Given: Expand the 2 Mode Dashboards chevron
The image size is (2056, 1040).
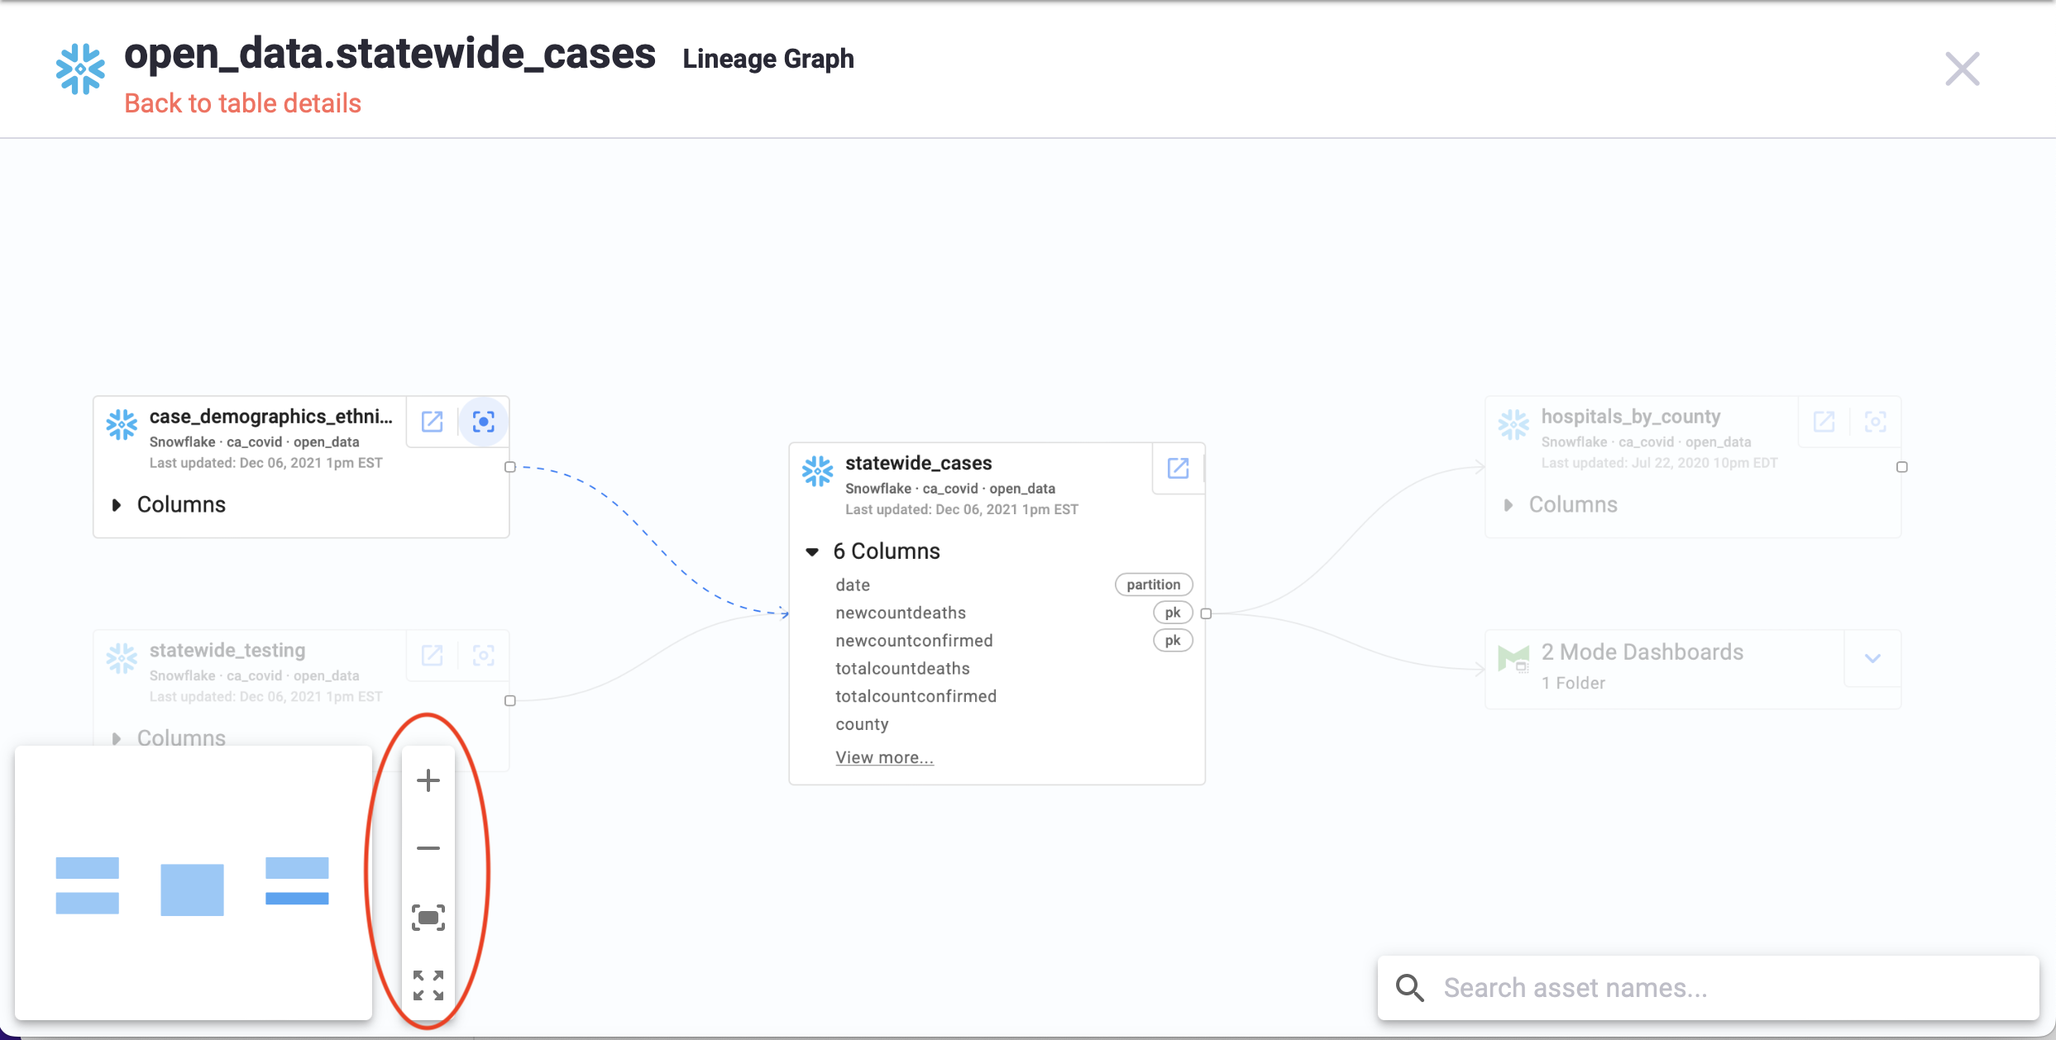Looking at the screenshot, I should 1873,658.
